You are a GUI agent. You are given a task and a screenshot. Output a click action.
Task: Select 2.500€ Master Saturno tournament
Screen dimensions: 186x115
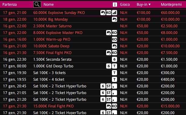point(52,26)
